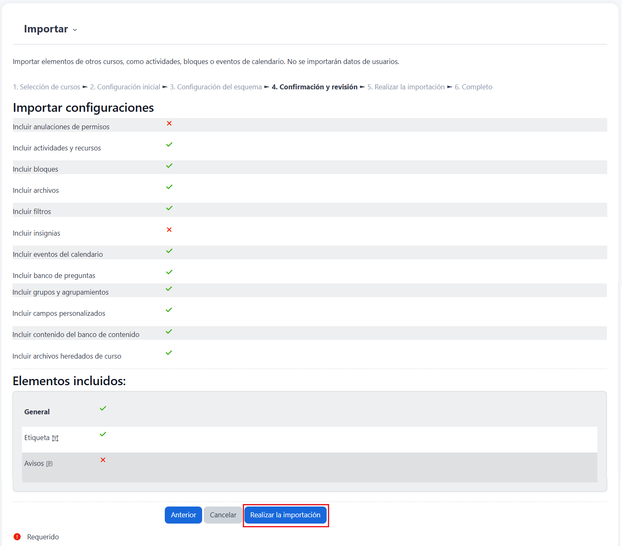The height and width of the screenshot is (546, 623).
Task: Click the green check next to Etiqueta
Action: [x=103, y=434]
